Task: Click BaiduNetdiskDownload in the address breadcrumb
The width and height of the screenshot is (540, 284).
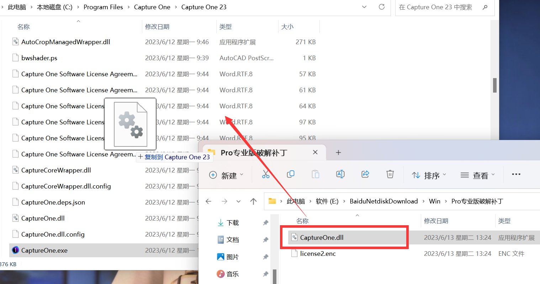Action: [x=383, y=201]
